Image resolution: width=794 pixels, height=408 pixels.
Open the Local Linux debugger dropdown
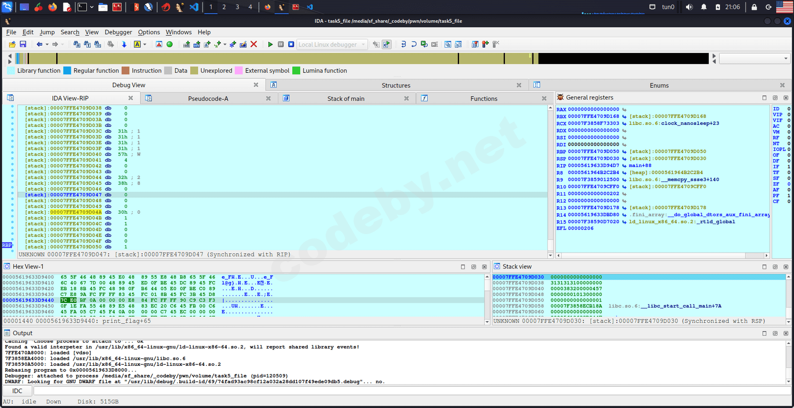pos(332,45)
